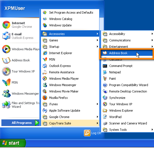The image size is (154, 148).
Task: Launch Windows Movie Maker
Action: 70,91
